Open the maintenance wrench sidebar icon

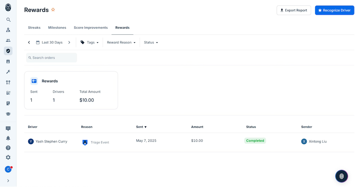click(x=8, y=72)
